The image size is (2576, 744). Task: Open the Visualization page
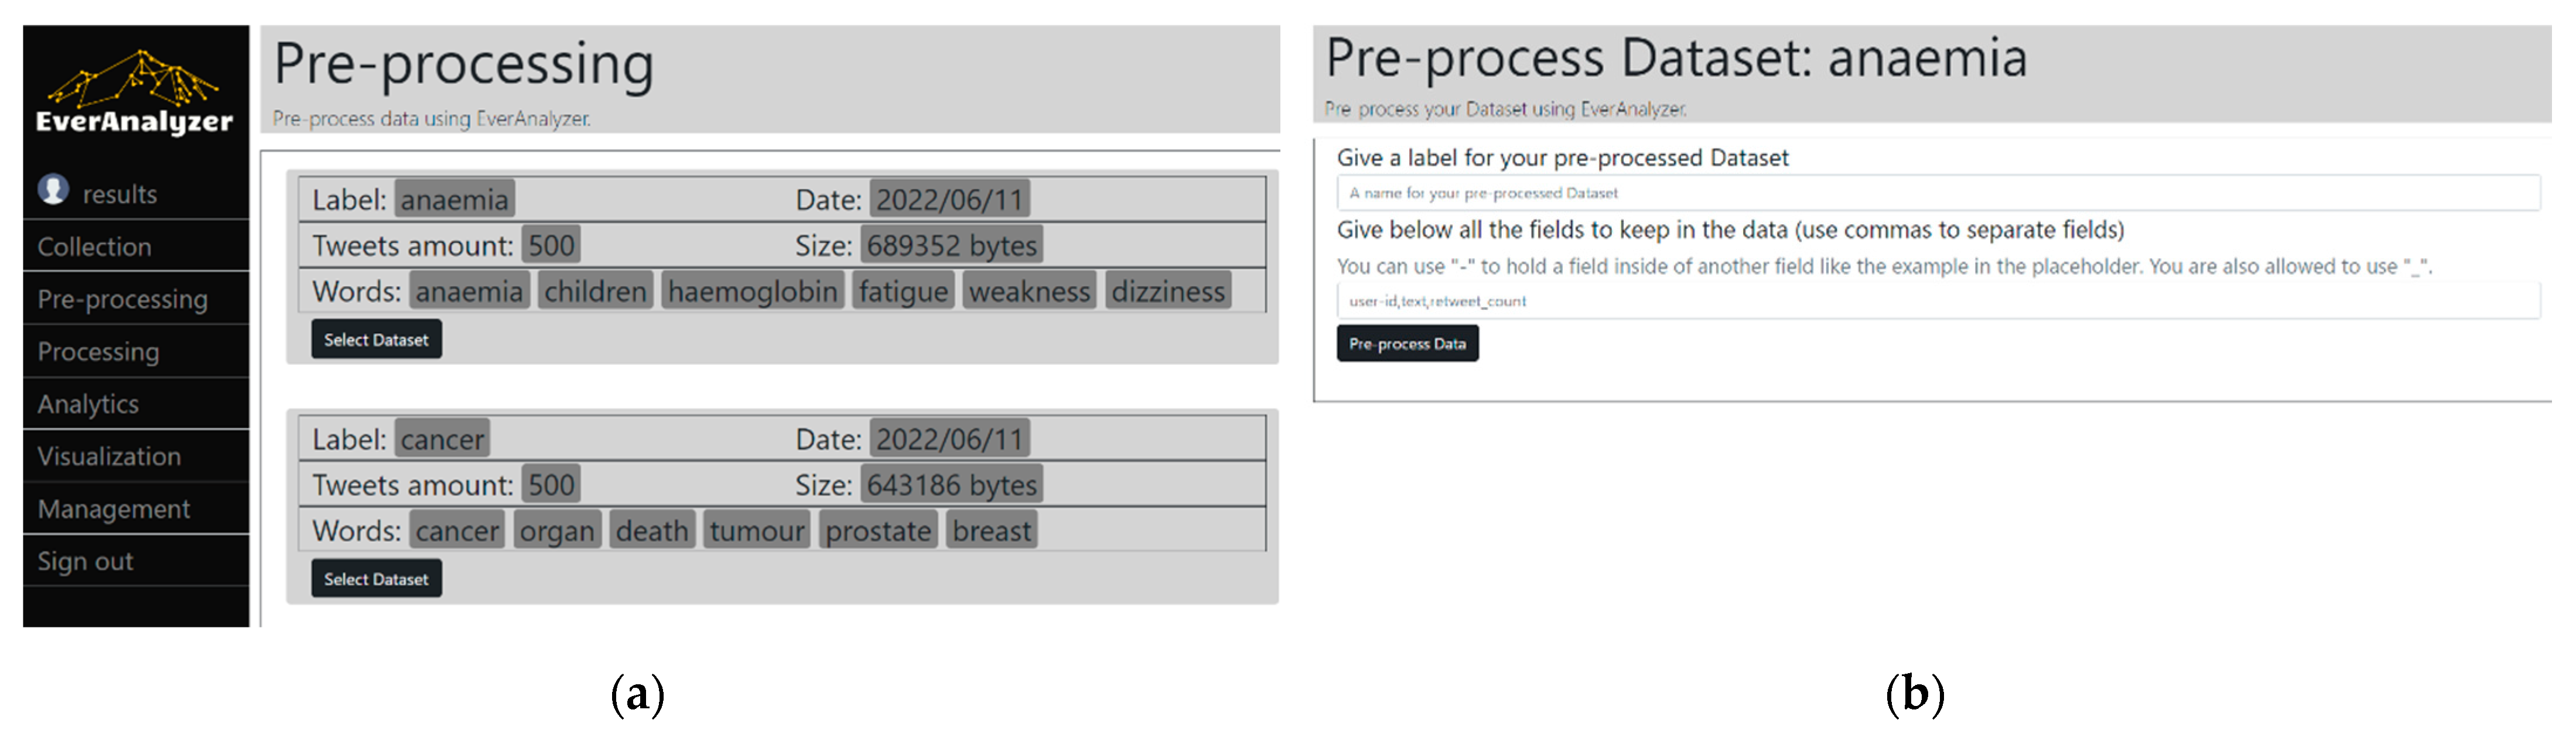point(109,457)
